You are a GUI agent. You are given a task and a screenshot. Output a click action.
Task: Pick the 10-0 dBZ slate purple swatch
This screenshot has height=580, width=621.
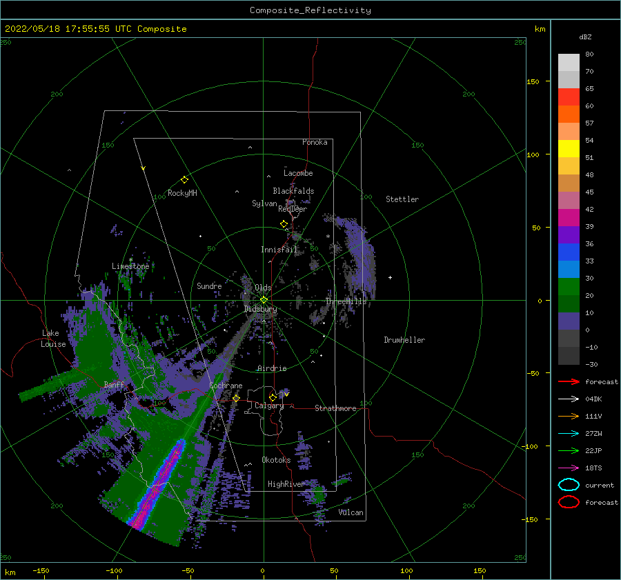[569, 321]
